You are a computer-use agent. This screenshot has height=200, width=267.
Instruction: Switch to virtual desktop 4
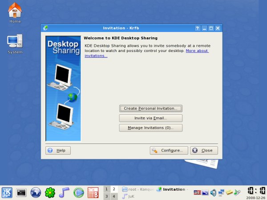[x=114, y=196]
